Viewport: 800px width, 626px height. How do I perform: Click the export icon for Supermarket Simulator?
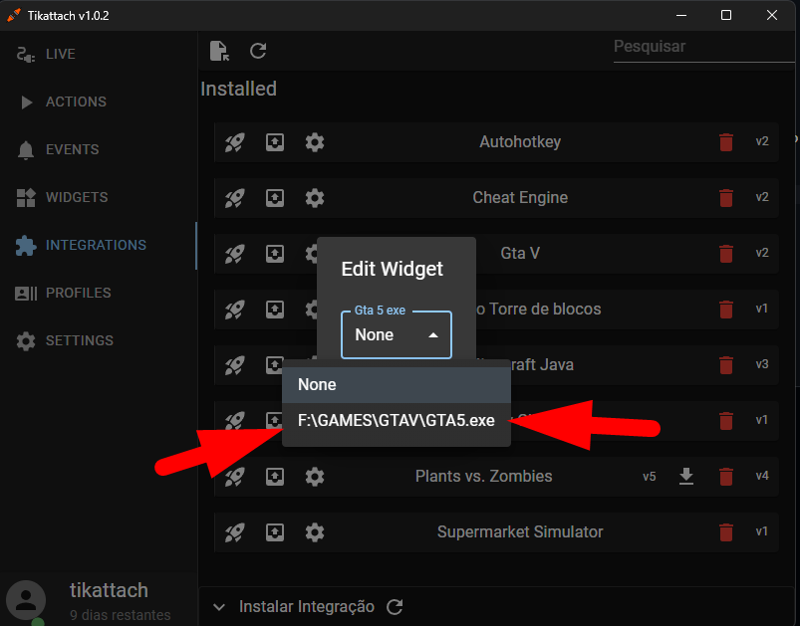(x=275, y=532)
